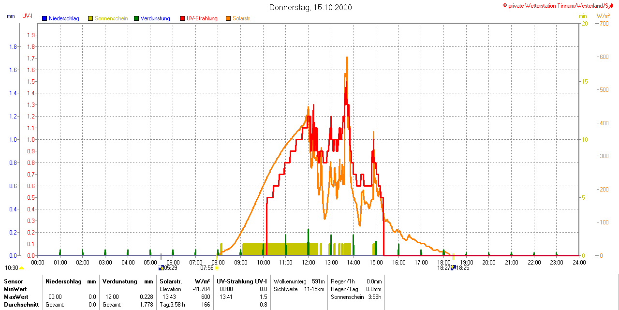Click the Tag:3:58 h entry
619x310 pixels.
click(173, 305)
